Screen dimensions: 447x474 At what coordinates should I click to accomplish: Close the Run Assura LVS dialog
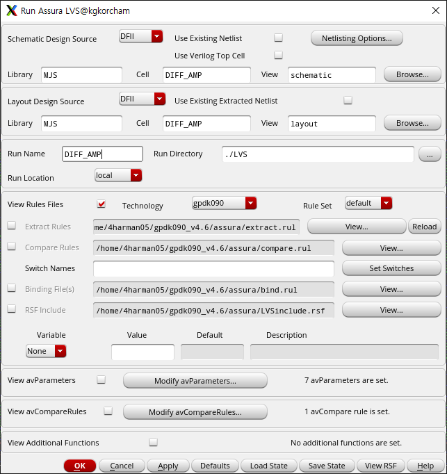(x=435, y=10)
